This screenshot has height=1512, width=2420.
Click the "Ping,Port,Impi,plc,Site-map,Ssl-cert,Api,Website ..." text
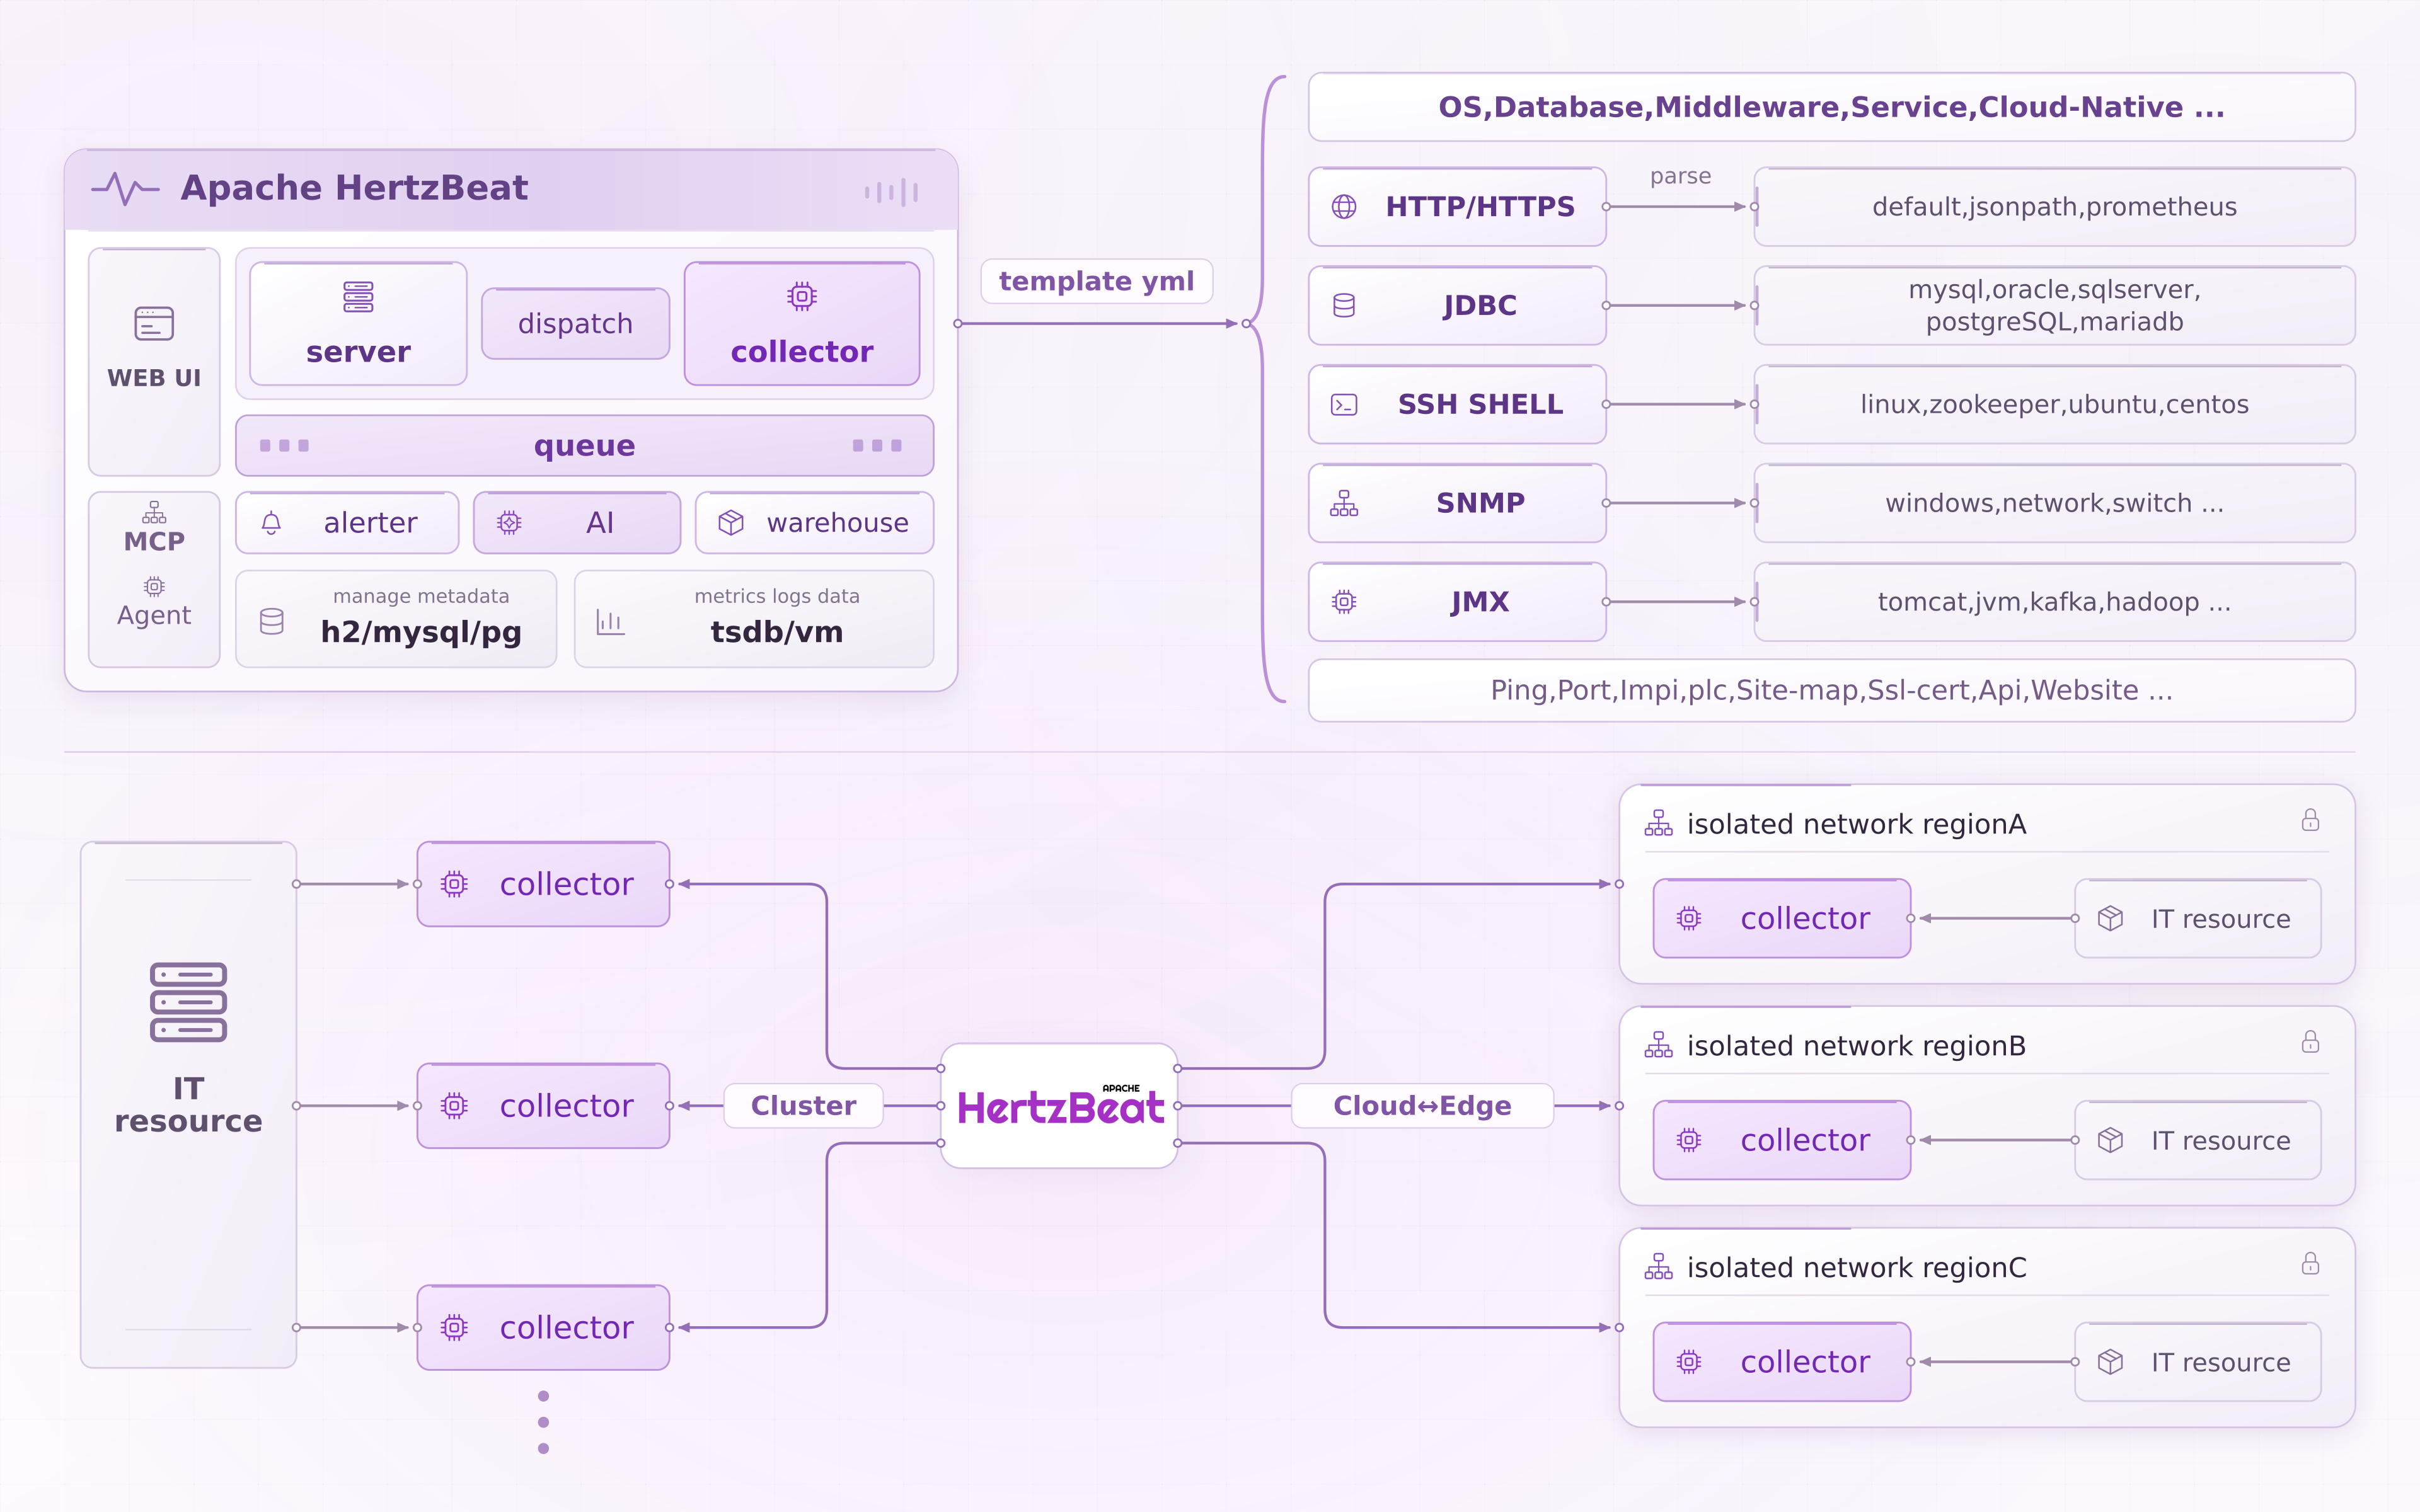pos(1832,690)
